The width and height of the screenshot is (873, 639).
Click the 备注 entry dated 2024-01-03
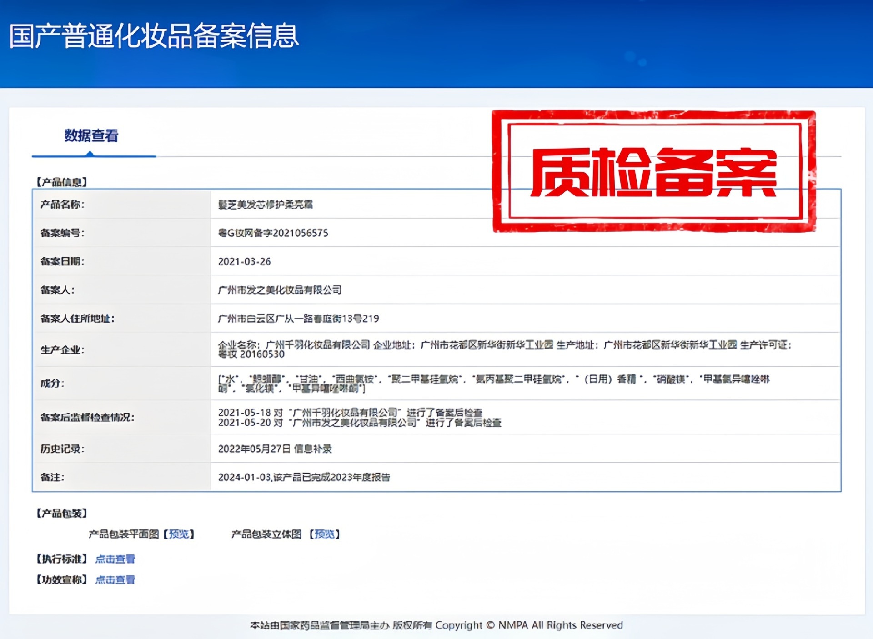[304, 477]
